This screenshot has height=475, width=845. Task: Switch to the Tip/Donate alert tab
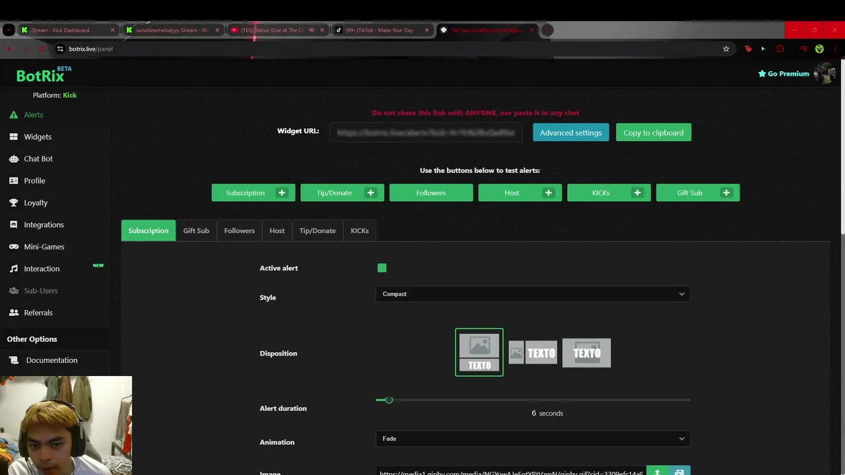318,231
